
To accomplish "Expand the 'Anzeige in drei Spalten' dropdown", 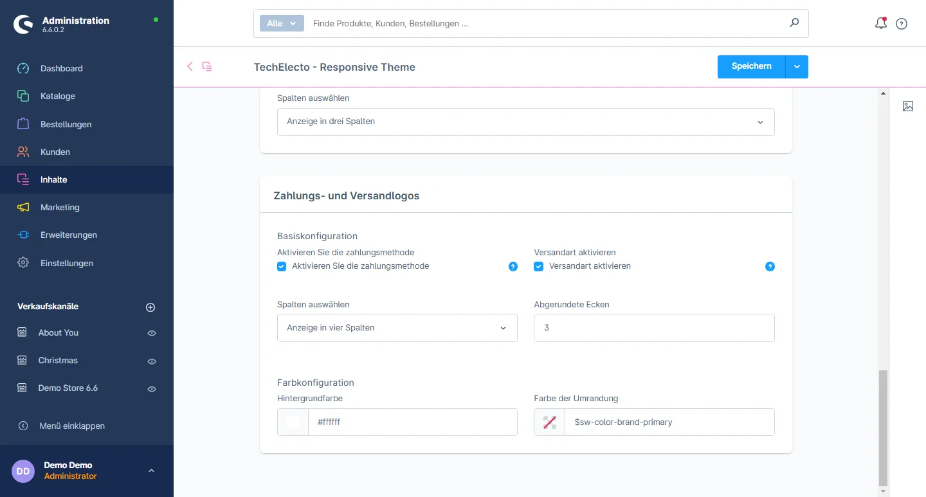I will [x=525, y=122].
